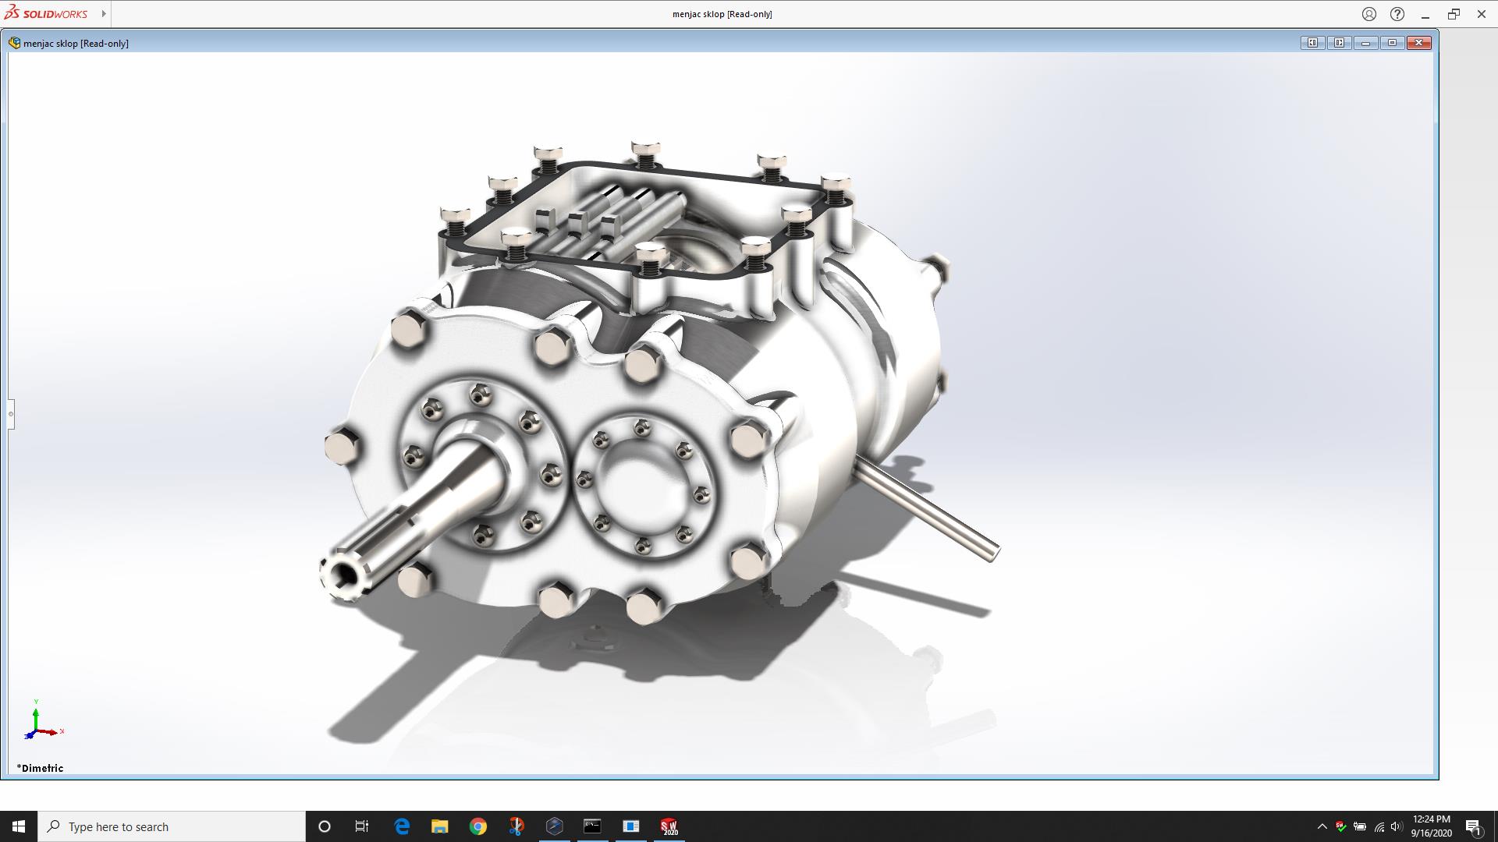
Task: Select the *Dimetric view label
Action: [41, 768]
